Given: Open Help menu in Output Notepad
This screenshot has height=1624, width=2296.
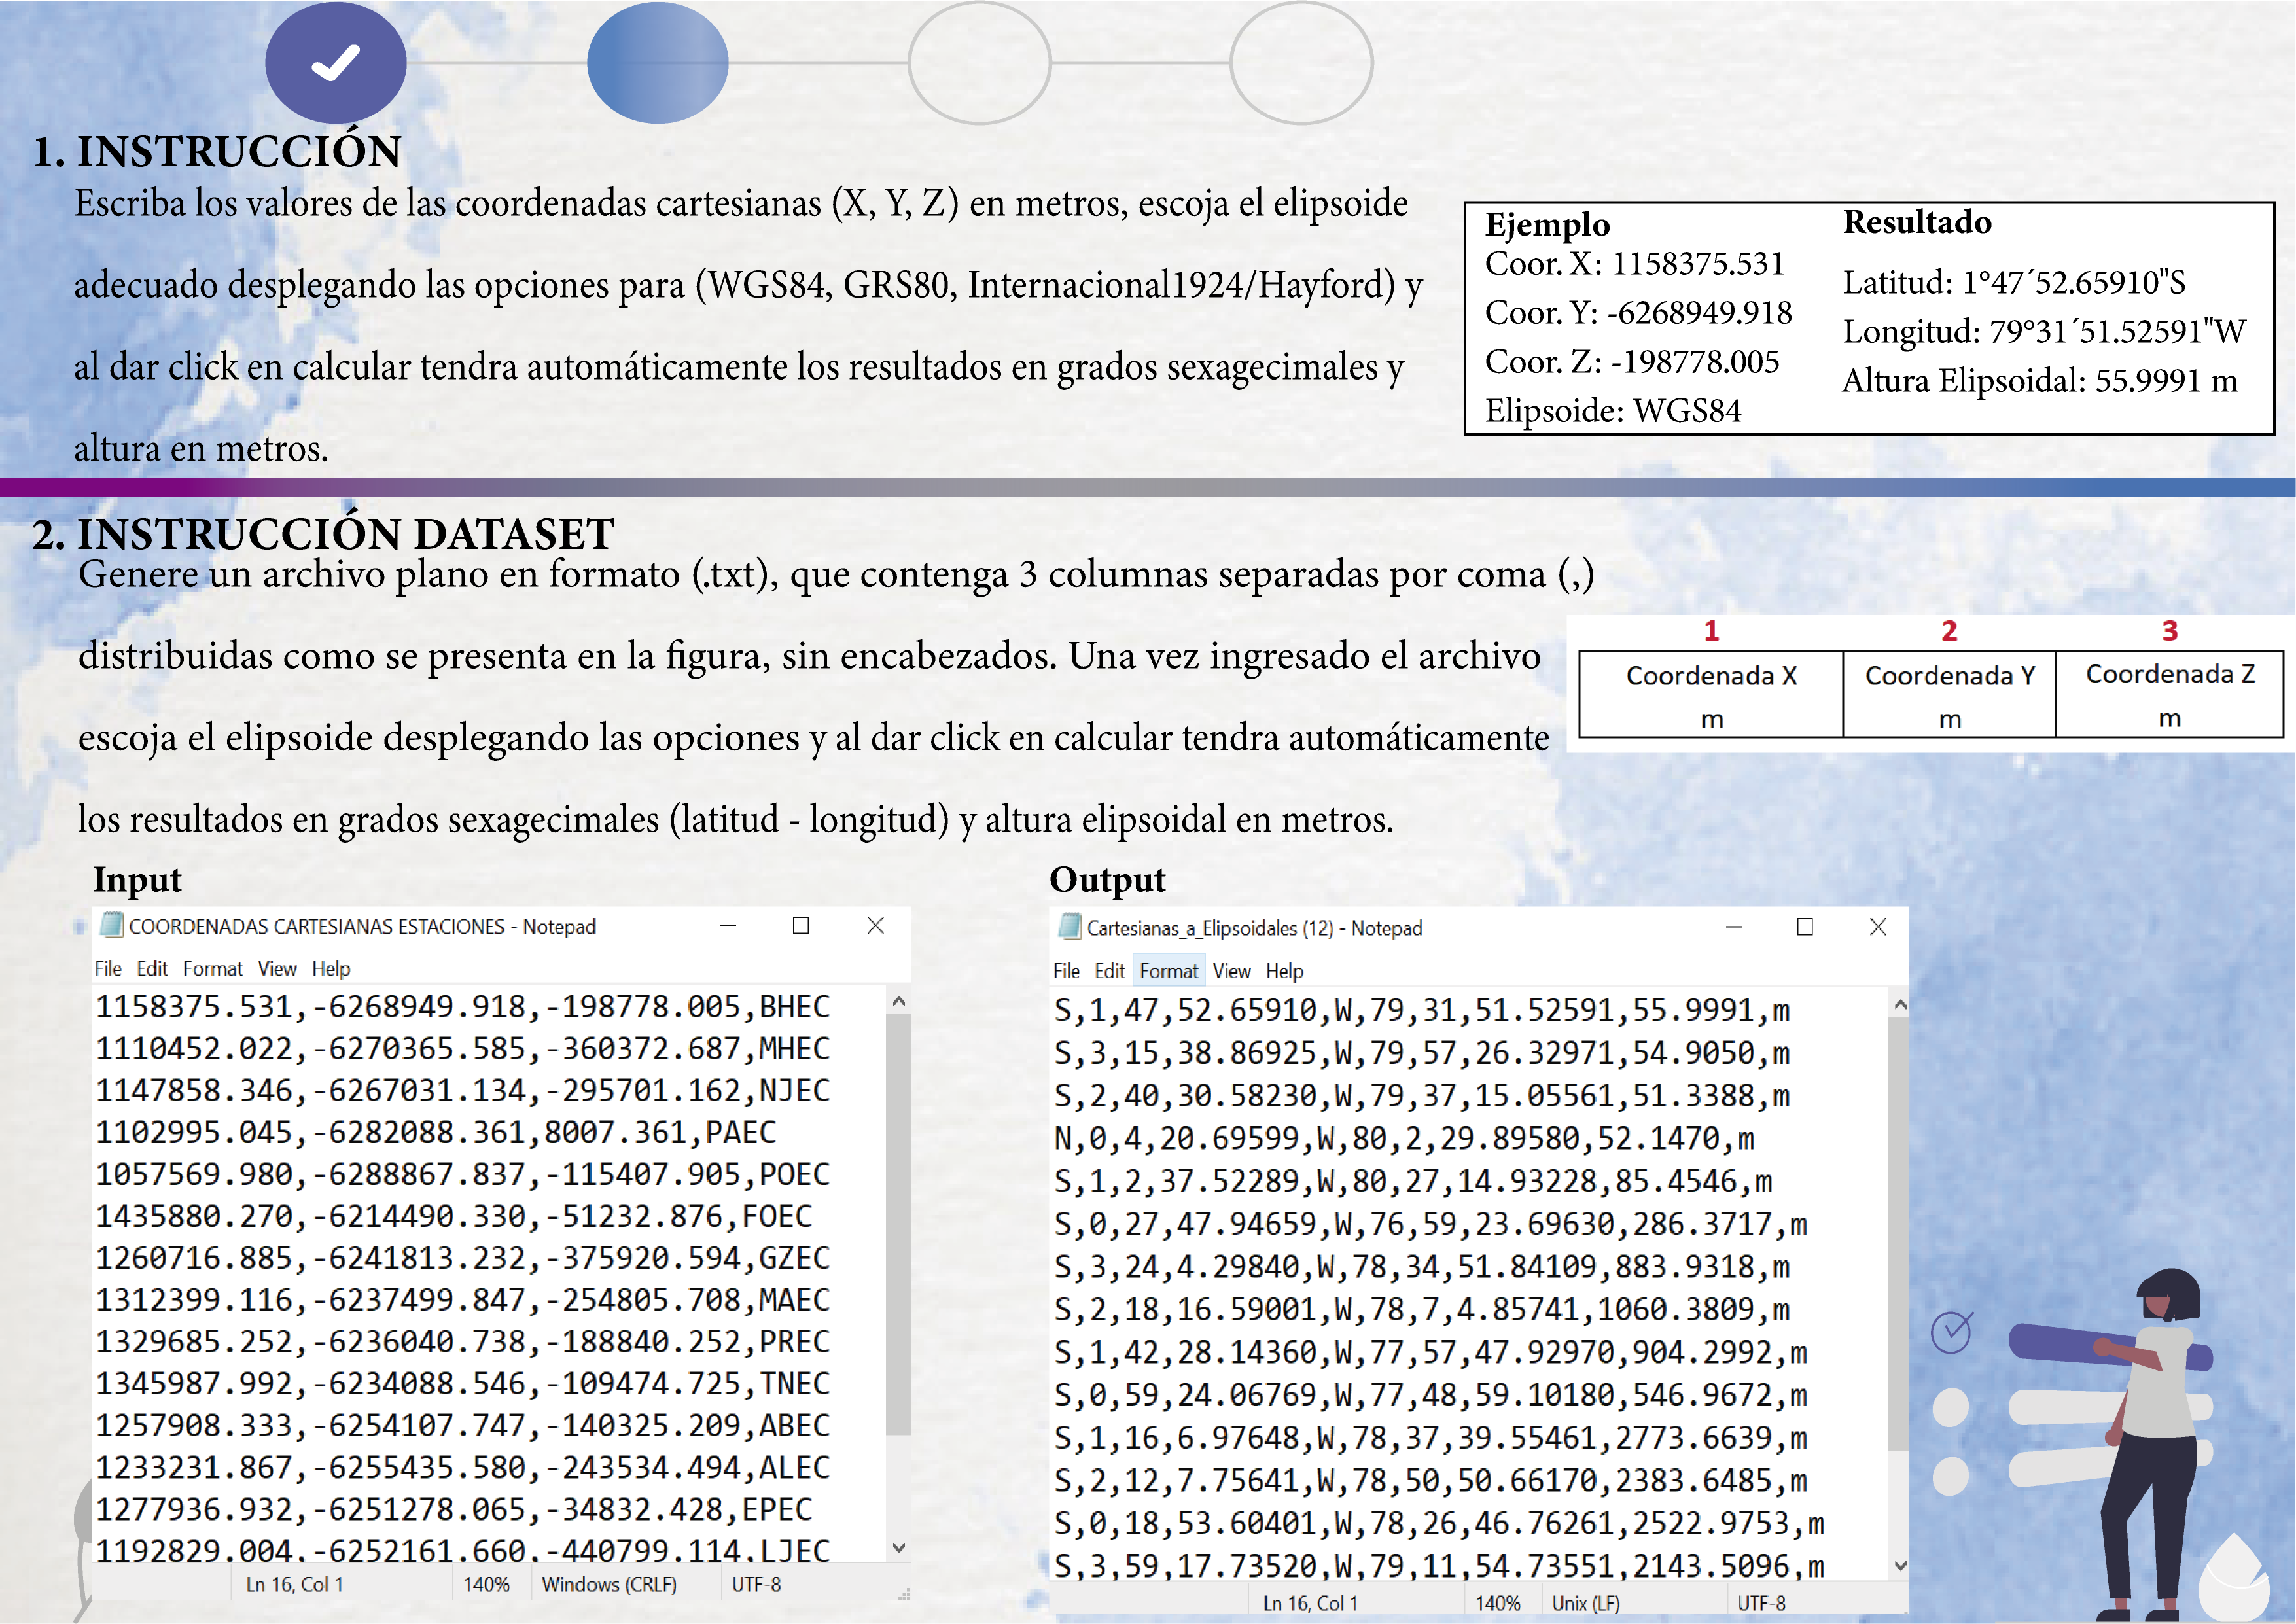Looking at the screenshot, I should 1284,970.
